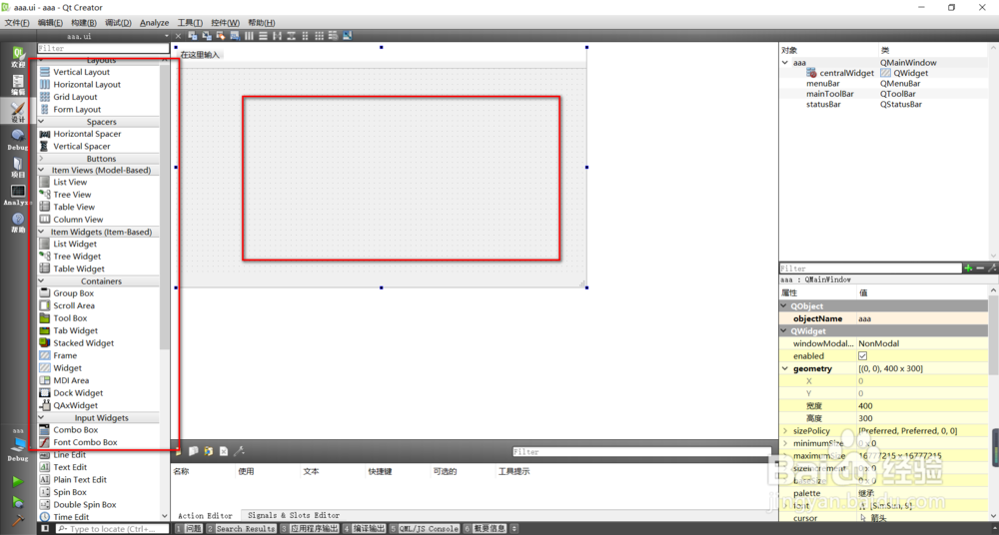Switch to the 编辑 Edit mode
The width and height of the screenshot is (999, 535).
(x=18, y=85)
